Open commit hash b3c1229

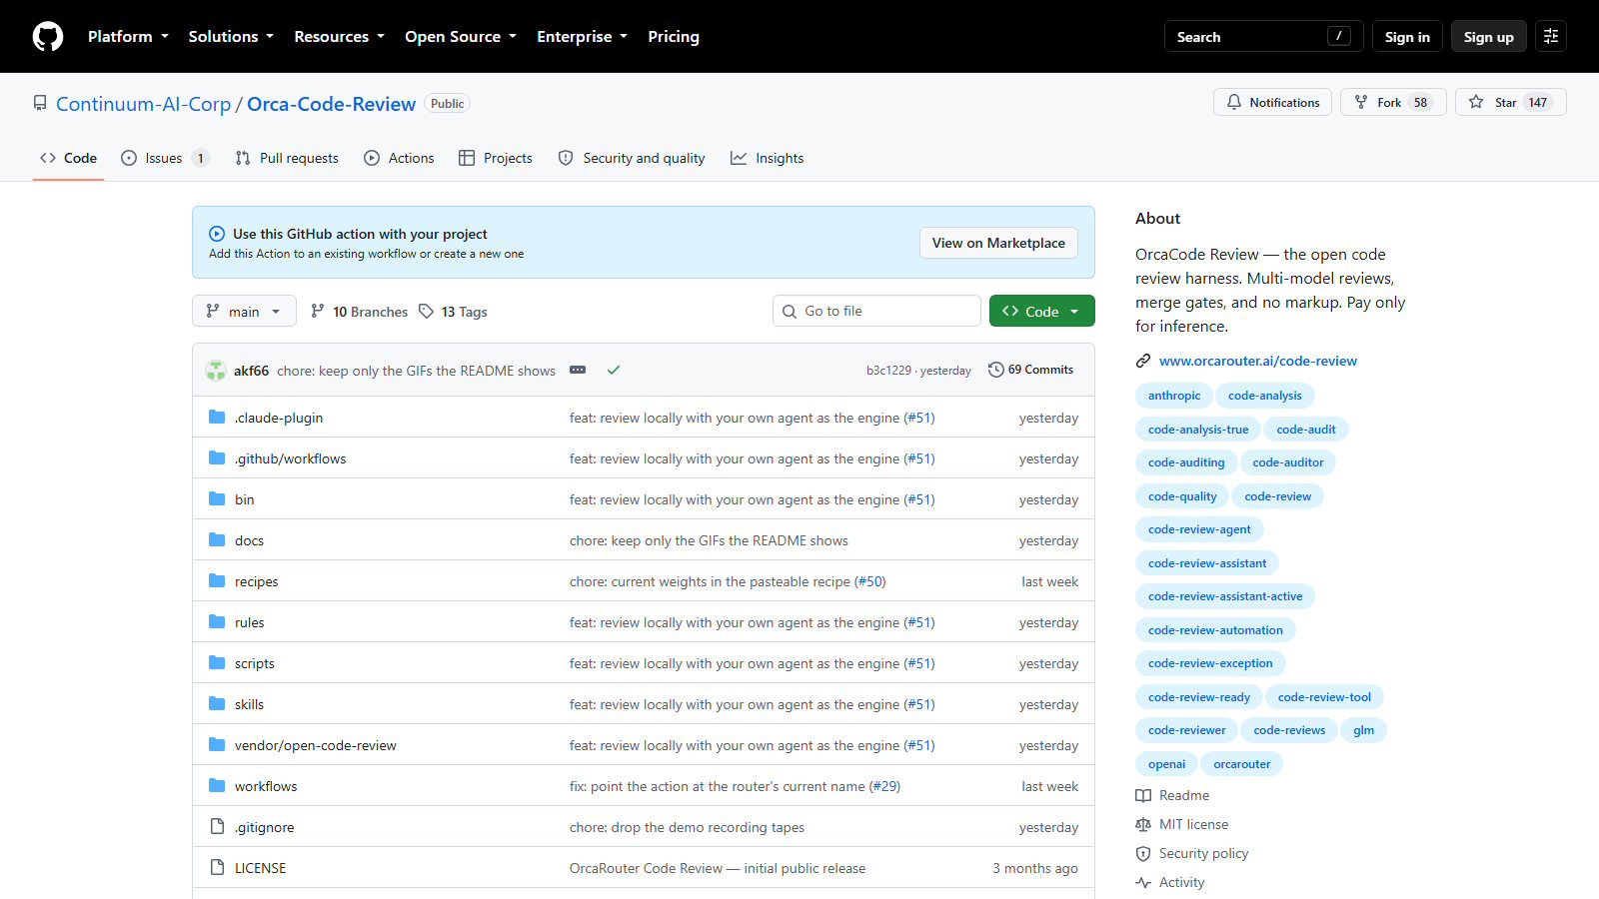click(x=888, y=371)
